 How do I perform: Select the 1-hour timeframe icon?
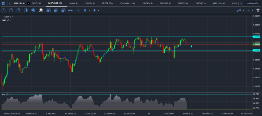pos(33,10)
